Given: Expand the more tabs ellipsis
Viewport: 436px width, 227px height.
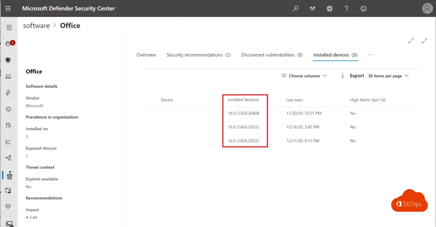Looking at the screenshot, I should click(x=371, y=55).
